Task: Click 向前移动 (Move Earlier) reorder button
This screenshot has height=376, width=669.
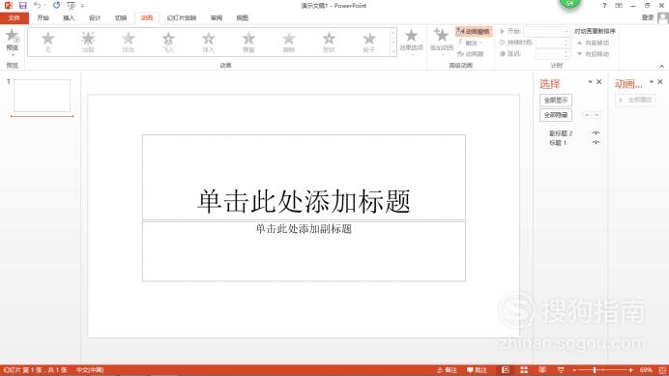Action: [x=593, y=43]
